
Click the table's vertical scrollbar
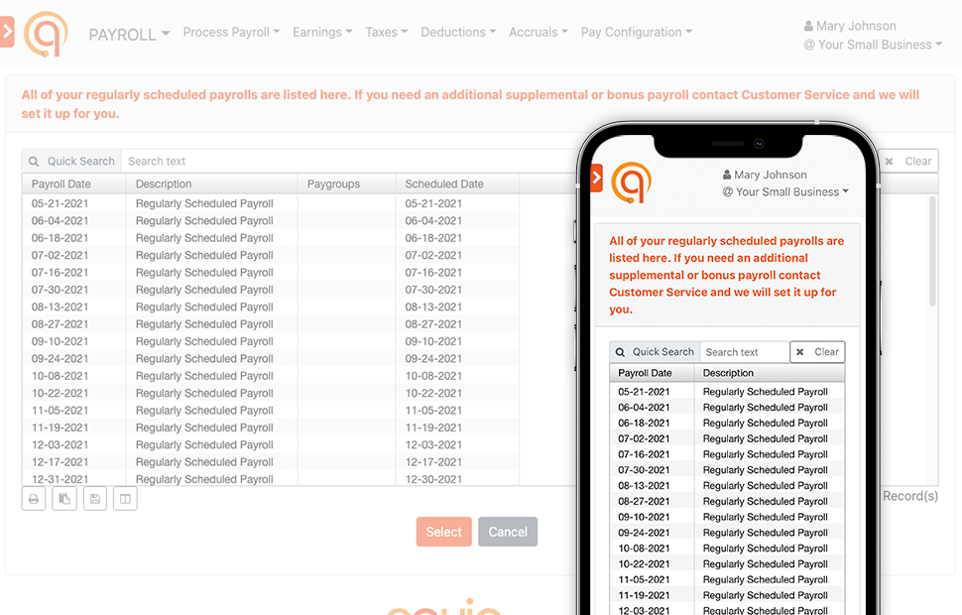click(x=932, y=250)
